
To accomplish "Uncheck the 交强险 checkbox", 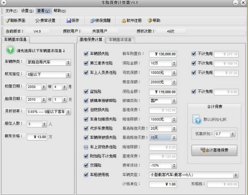I will (x=86, y=166).
